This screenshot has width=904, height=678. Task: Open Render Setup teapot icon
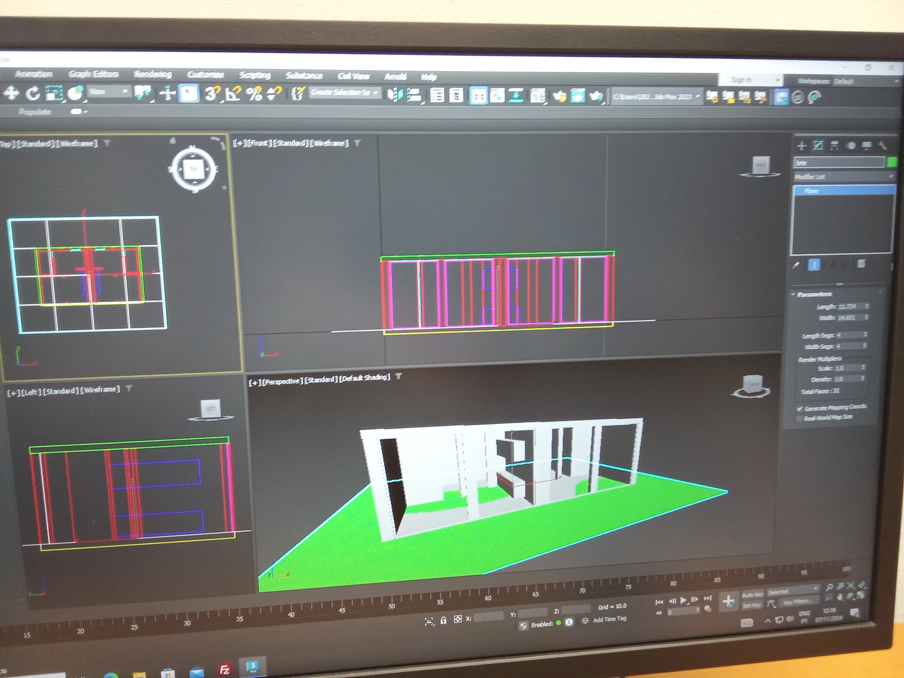pyautogui.click(x=559, y=96)
